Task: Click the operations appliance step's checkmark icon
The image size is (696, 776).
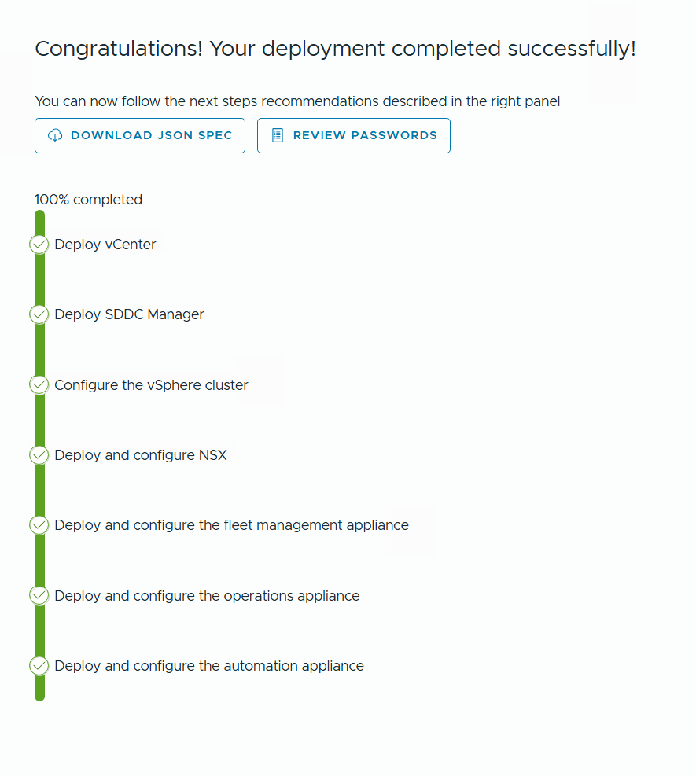Action: tap(39, 596)
